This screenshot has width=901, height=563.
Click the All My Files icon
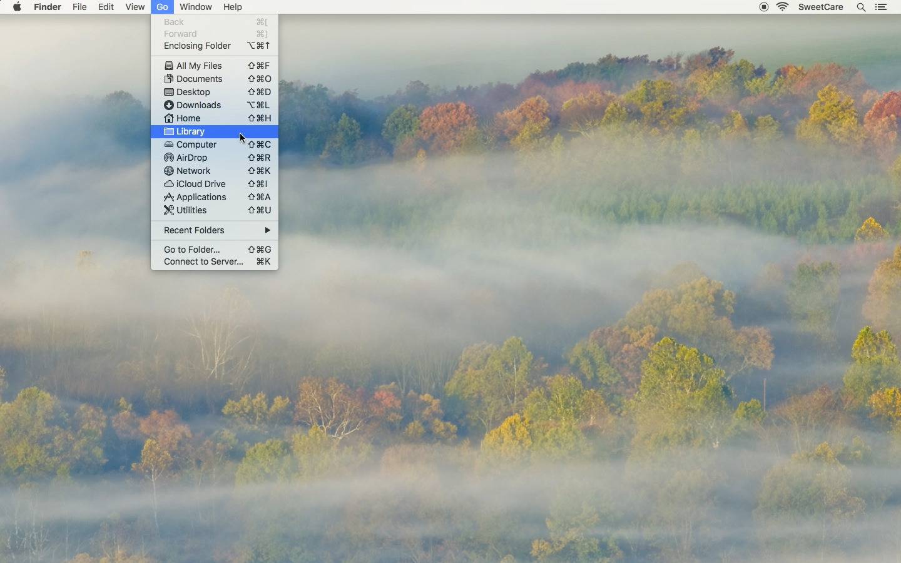168,66
